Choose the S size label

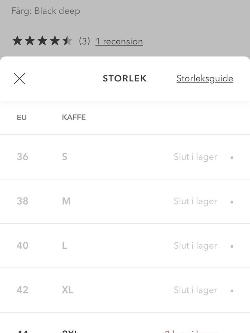pos(64,157)
